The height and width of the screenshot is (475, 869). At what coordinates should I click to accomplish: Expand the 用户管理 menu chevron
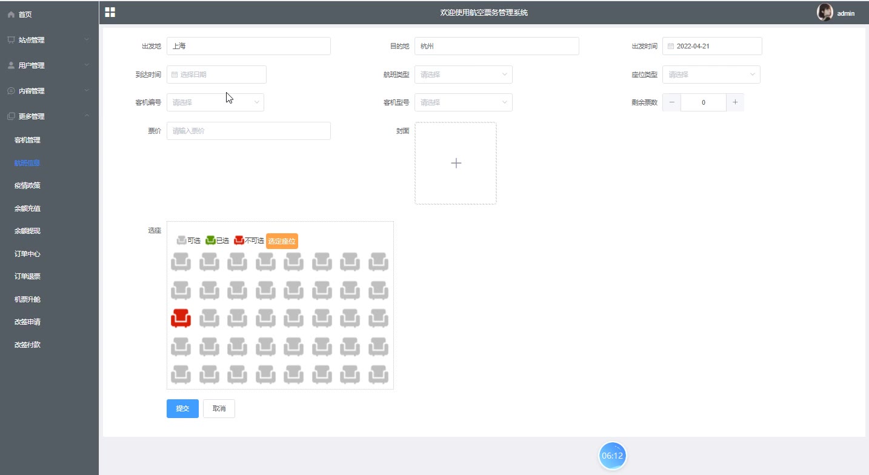point(87,65)
